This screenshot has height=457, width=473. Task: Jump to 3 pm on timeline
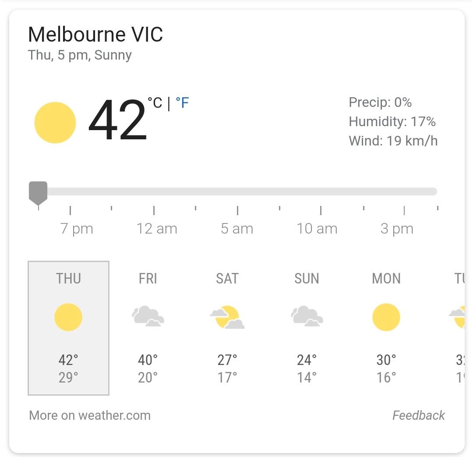click(397, 229)
